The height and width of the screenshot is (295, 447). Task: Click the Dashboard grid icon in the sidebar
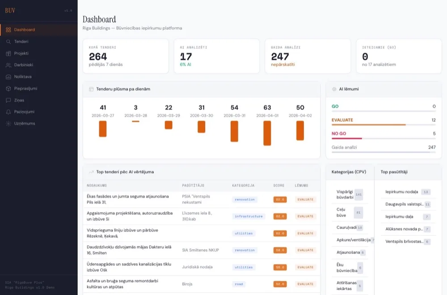8,30
